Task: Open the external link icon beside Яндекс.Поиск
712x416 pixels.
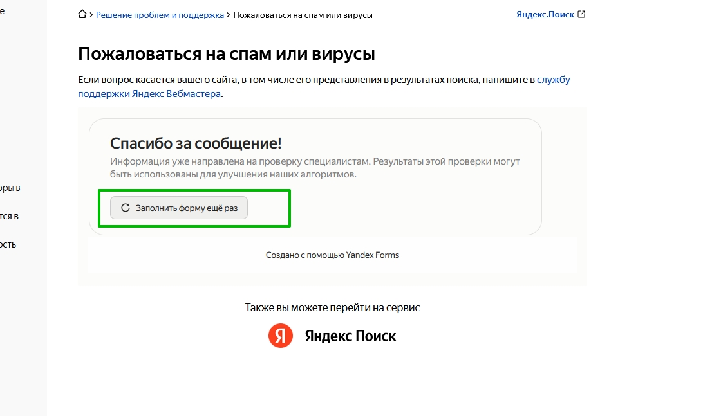Action: tap(582, 14)
